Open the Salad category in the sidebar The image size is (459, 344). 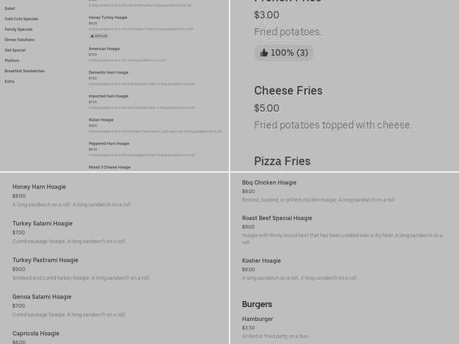tap(8, 9)
